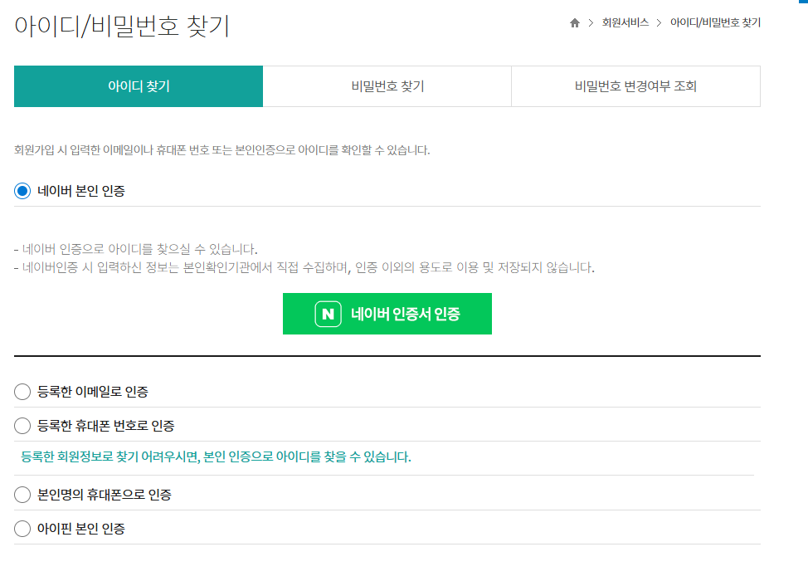The width and height of the screenshot is (808, 581).
Task: Click the chevron after 회원서비스 in breadcrumb
Action: pos(660,23)
